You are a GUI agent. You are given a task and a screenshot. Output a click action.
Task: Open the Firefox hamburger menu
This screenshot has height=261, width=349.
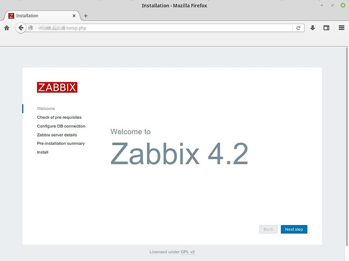point(342,28)
